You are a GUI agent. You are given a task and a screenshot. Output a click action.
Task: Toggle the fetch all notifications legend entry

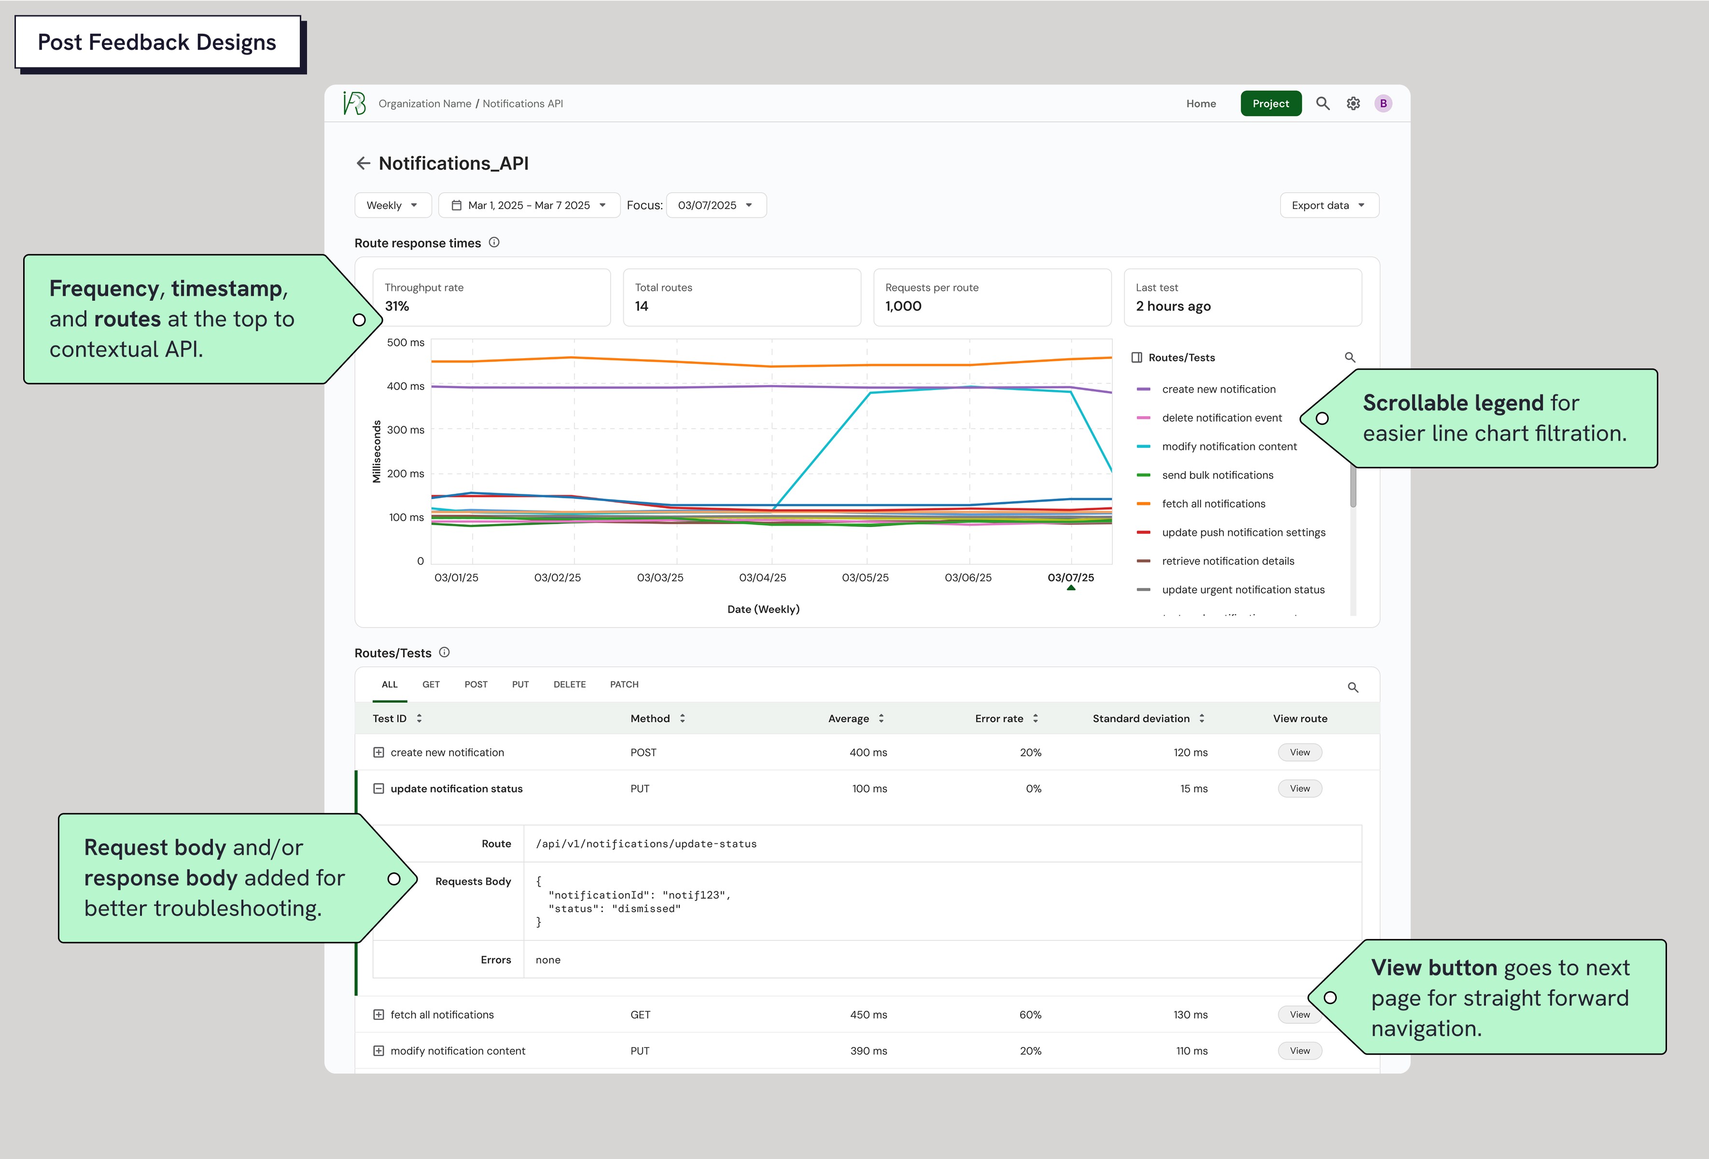point(1213,504)
